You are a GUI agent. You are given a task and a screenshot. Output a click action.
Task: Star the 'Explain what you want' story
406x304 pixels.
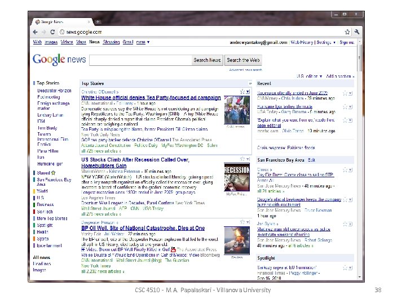point(345,120)
